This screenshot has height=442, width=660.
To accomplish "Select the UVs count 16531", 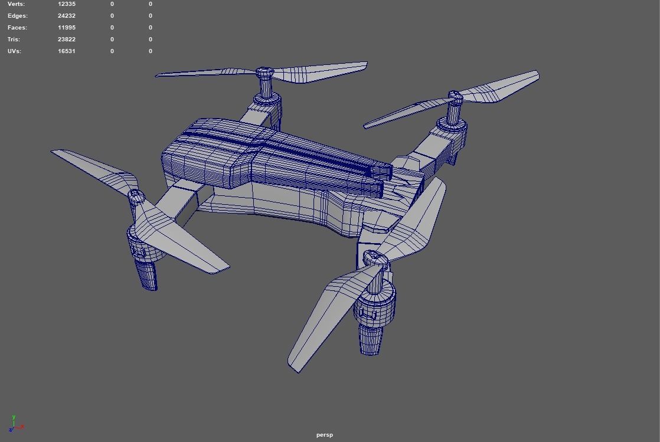I will coord(67,51).
